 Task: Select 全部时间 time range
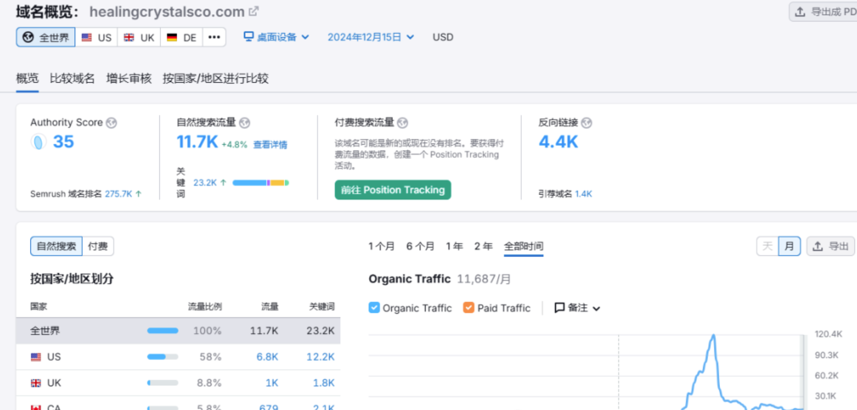pyautogui.click(x=524, y=246)
